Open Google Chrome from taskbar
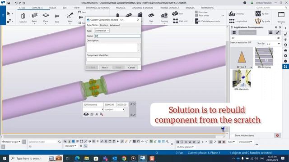 (x=124, y=158)
